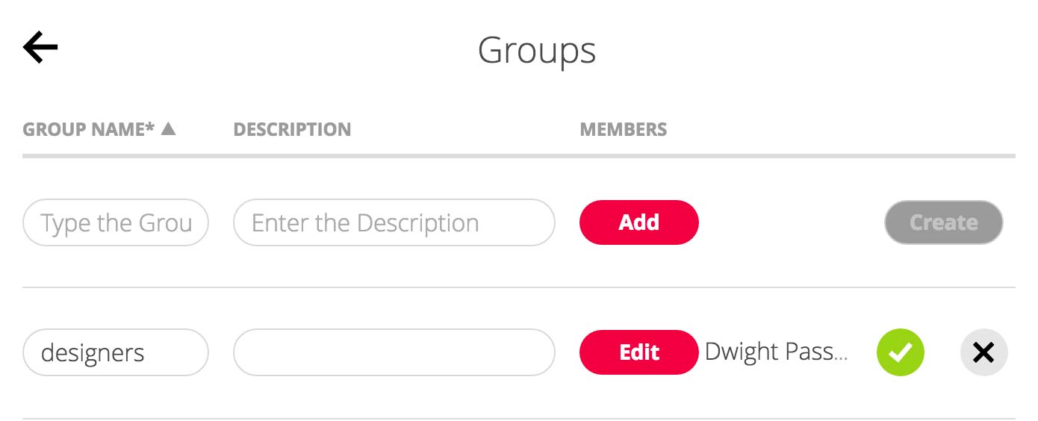Focus the Enter the Description field
This screenshot has width=1038, height=421.
(x=394, y=222)
